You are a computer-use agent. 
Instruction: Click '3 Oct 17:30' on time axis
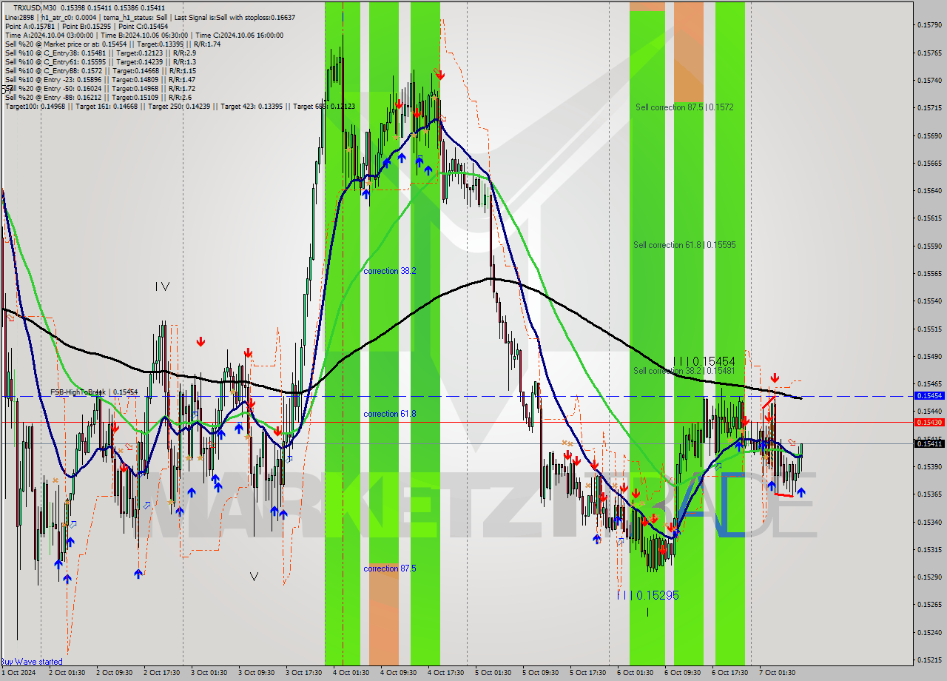pyautogui.click(x=304, y=673)
